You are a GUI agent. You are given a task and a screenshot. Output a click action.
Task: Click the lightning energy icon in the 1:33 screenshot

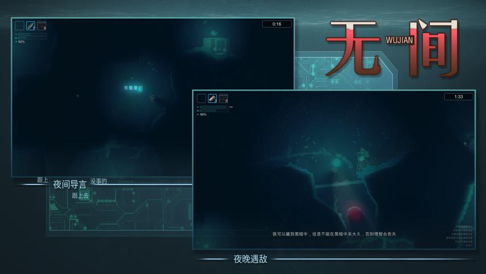198,107
